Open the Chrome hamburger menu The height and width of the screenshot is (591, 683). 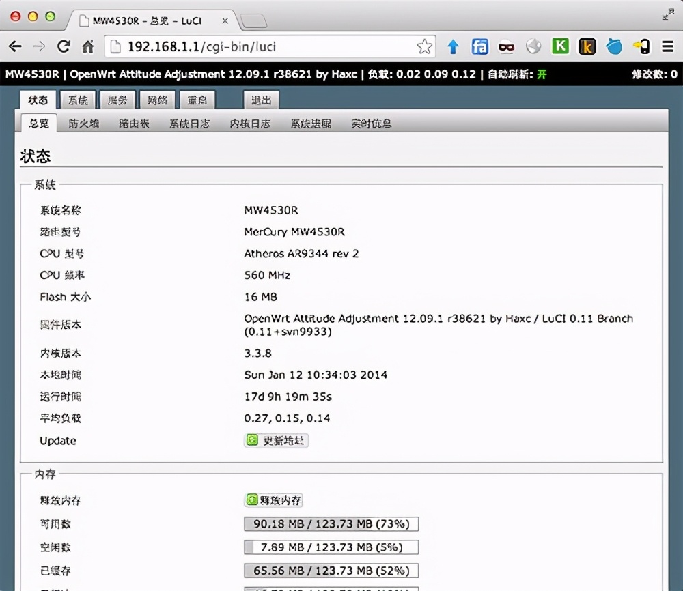point(667,46)
